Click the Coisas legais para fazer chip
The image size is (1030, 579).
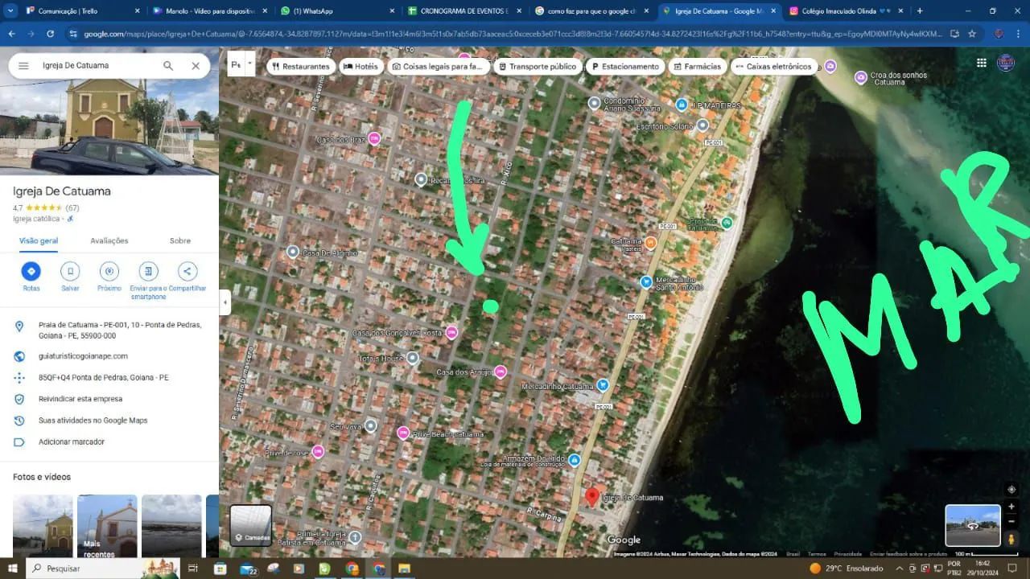[x=438, y=67]
